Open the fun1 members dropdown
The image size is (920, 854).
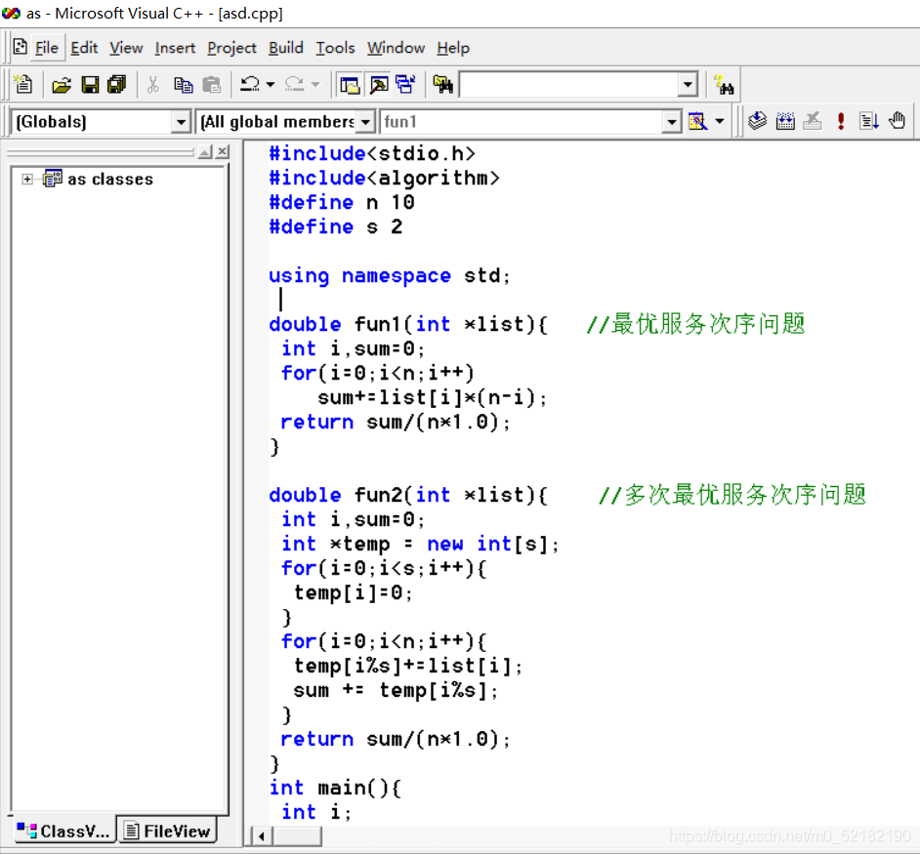[671, 122]
